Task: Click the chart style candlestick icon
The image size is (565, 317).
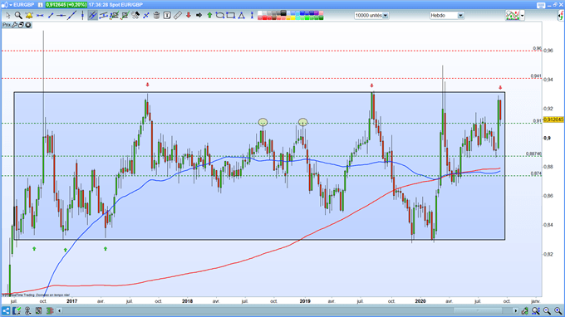Action: point(513,16)
